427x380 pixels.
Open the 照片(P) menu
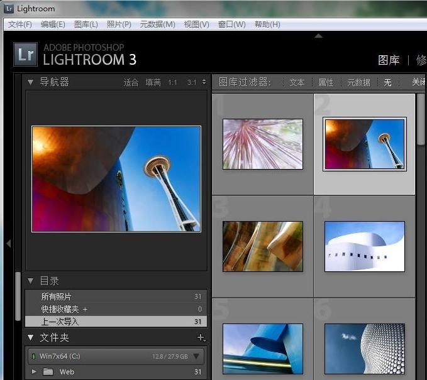coord(119,24)
